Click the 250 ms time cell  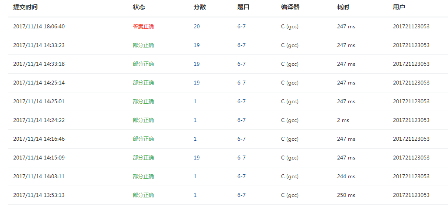click(x=346, y=195)
